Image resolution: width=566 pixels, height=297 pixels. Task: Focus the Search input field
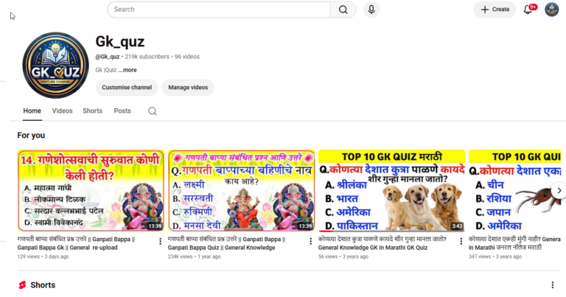219,10
